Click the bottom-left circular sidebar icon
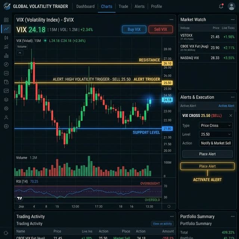Viewport: 239px width, 239px height. pyautogui.click(x=6, y=233)
